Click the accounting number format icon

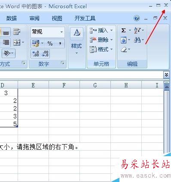pyautogui.click(x=36, y=43)
